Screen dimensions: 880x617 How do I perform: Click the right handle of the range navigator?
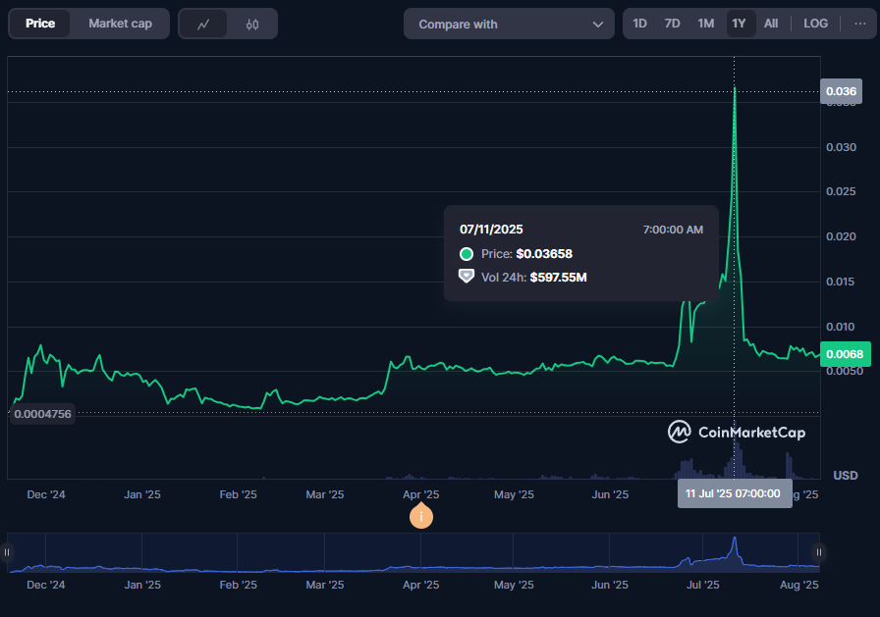(x=818, y=552)
